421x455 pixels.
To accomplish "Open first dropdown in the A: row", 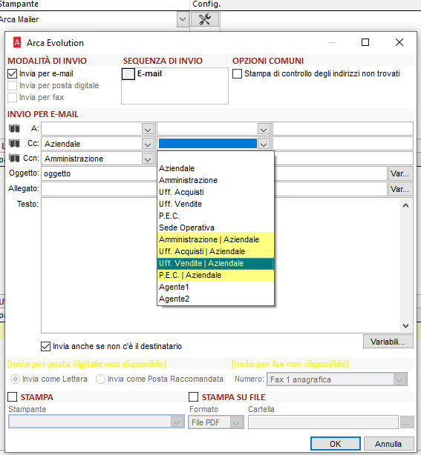I will point(148,129).
